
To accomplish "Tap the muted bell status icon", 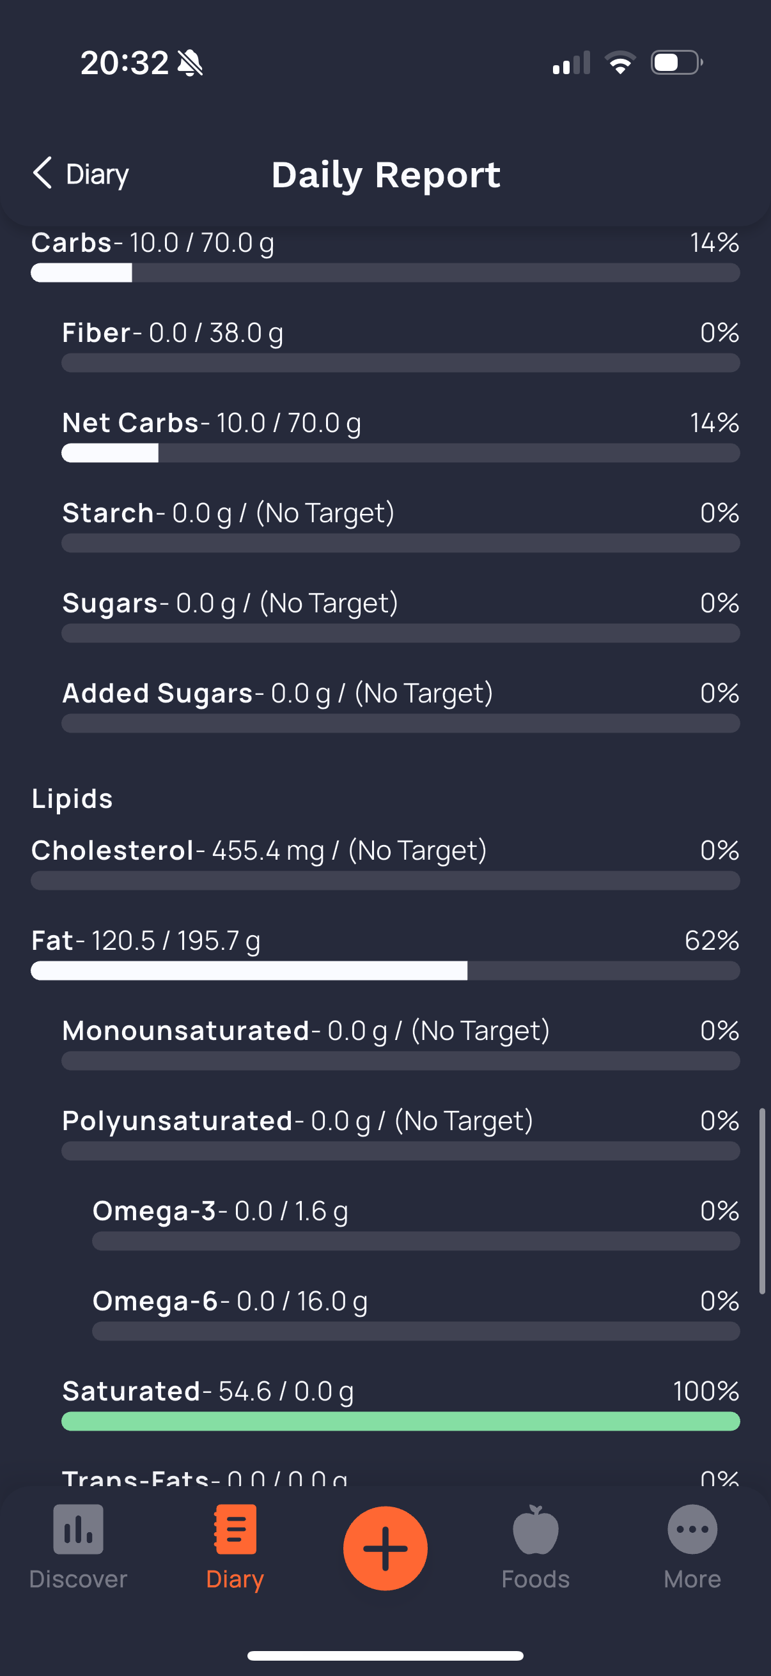I will [x=190, y=63].
